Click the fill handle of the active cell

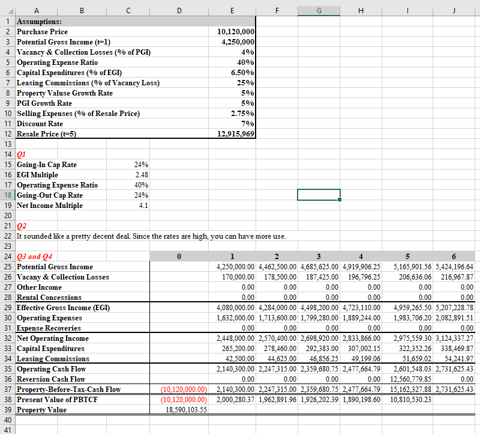pos(340,200)
